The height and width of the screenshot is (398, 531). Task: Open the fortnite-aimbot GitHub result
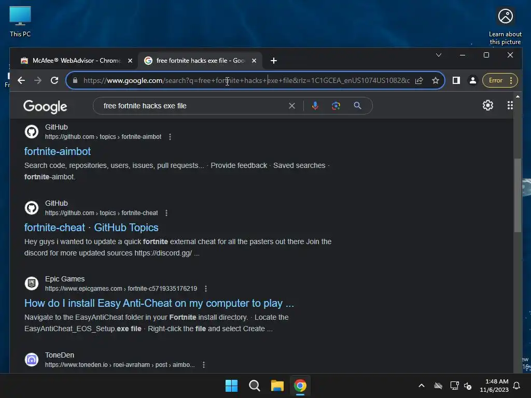click(58, 151)
